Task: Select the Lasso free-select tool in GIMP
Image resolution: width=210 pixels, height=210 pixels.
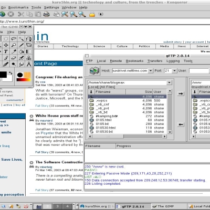Action: pyautogui.click(x=14, y=39)
